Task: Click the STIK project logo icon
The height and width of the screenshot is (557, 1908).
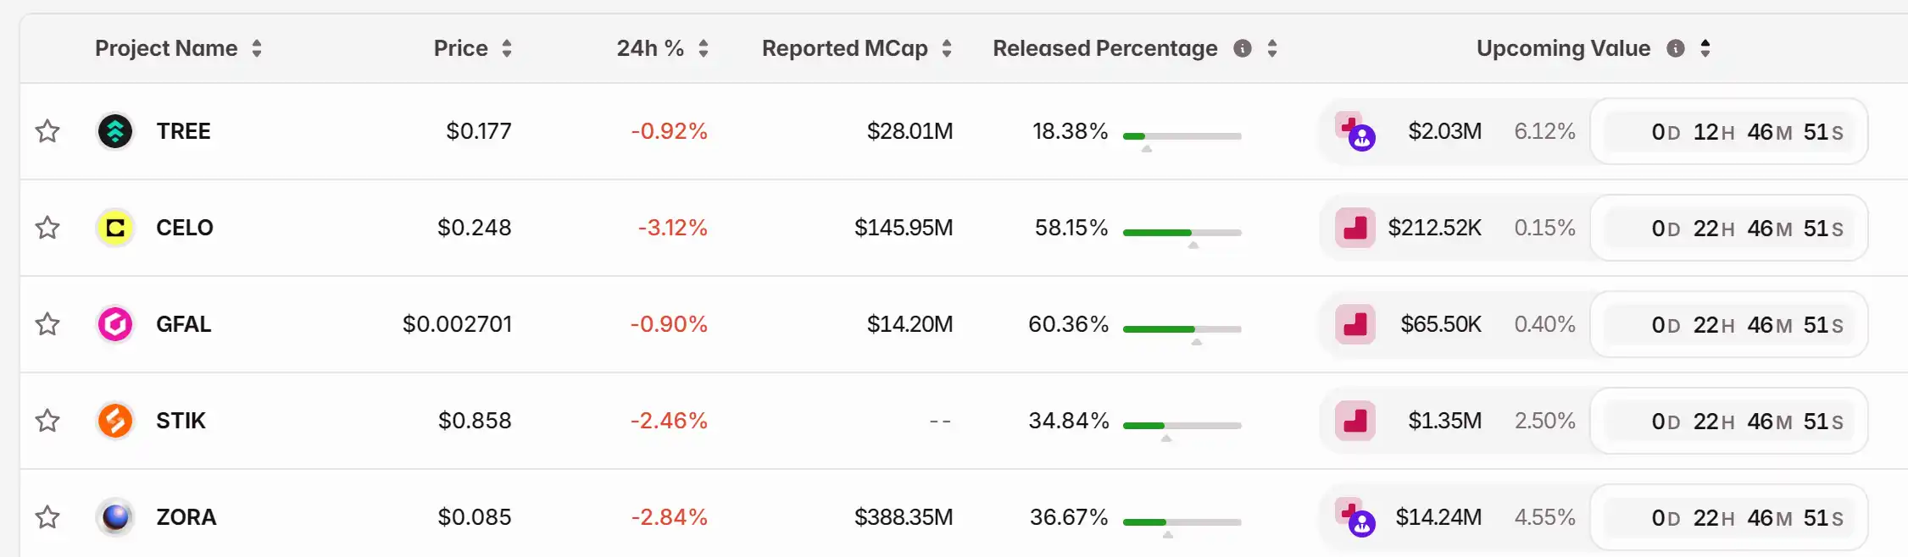Action: tap(114, 421)
